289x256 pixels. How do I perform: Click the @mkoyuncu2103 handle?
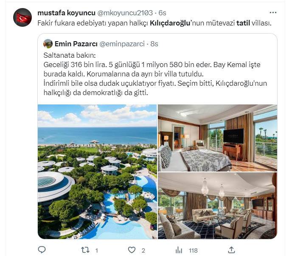tap(125, 13)
